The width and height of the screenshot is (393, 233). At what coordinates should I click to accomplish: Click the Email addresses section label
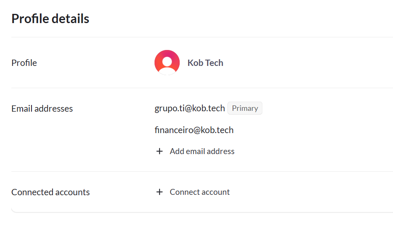click(x=42, y=109)
